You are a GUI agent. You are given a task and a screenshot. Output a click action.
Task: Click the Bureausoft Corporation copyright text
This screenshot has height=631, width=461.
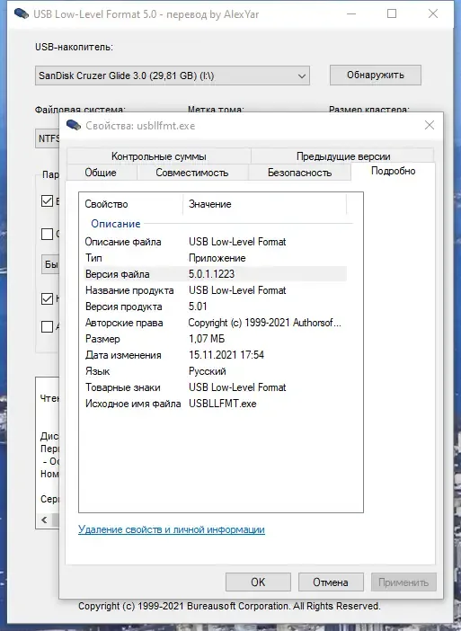coord(229,606)
